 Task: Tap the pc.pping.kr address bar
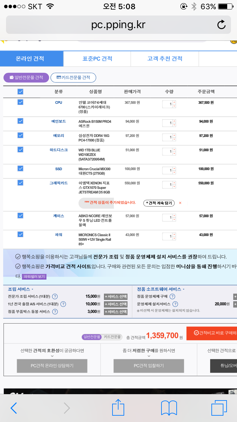coord(118,25)
